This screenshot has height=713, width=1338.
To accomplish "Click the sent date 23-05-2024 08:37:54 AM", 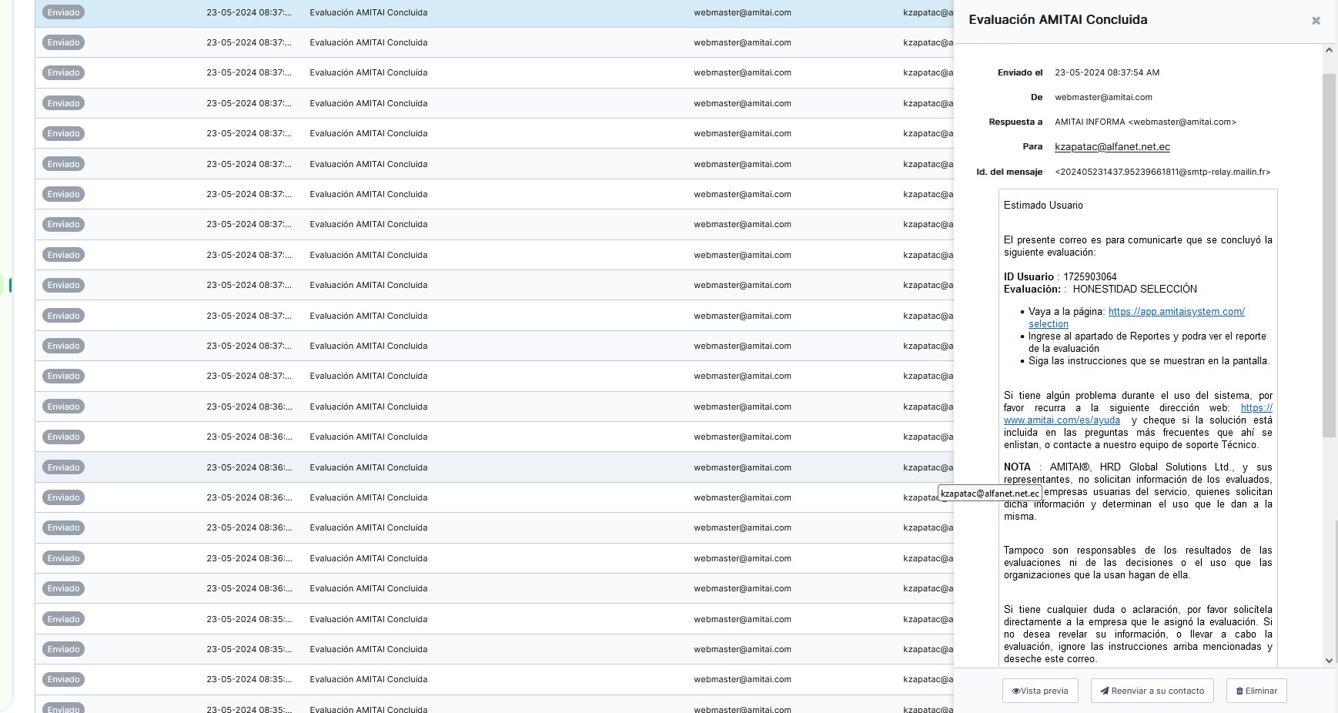I will [x=1106, y=73].
